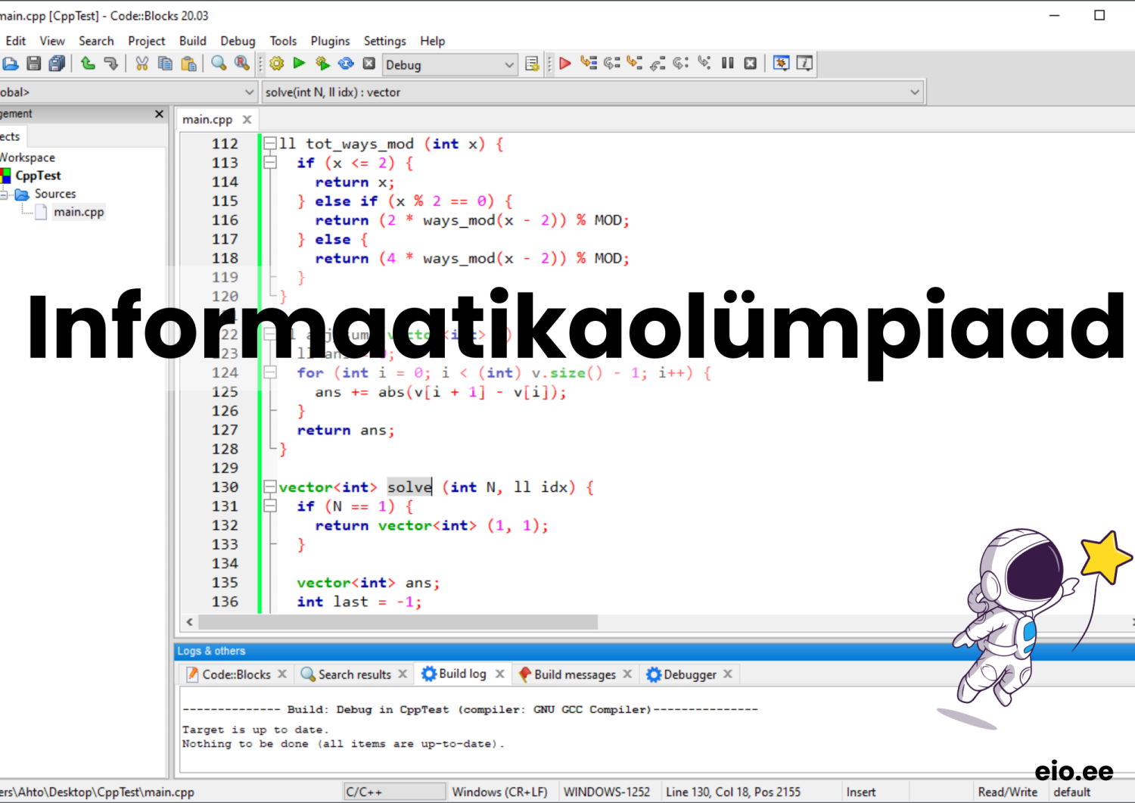
Task: Open the global scope dropdown
Action: pos(127,92)
